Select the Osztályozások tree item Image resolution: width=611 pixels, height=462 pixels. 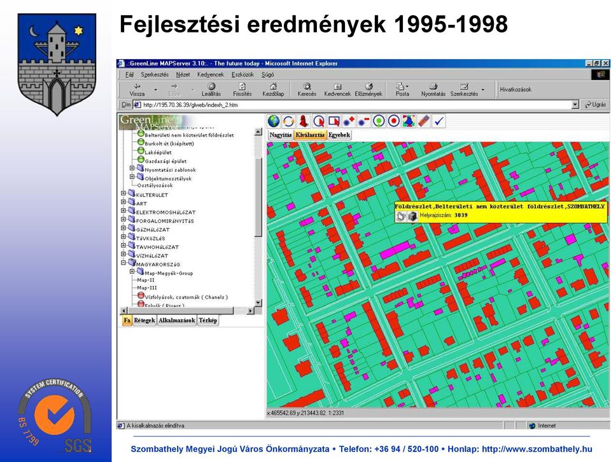[155, 185]
